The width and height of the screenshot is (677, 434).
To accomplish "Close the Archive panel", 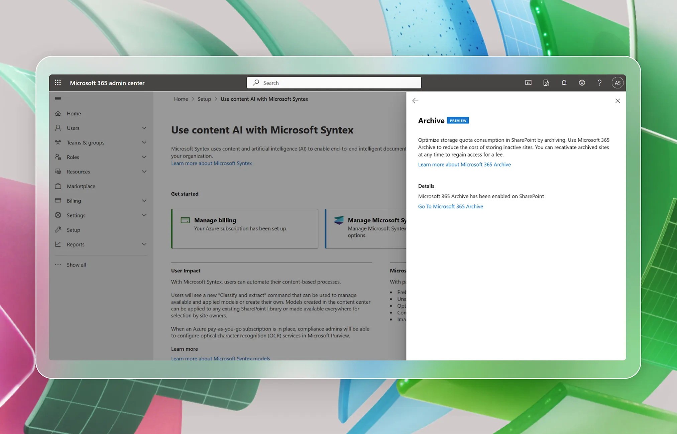I will click(617, 101).
